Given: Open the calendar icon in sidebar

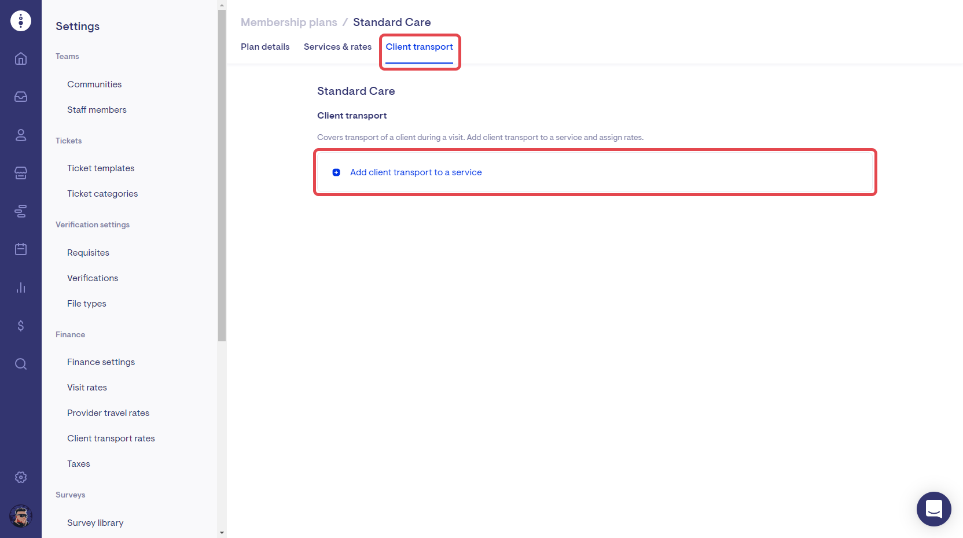Looking at the screenshot, I should [x=21, y=249].
